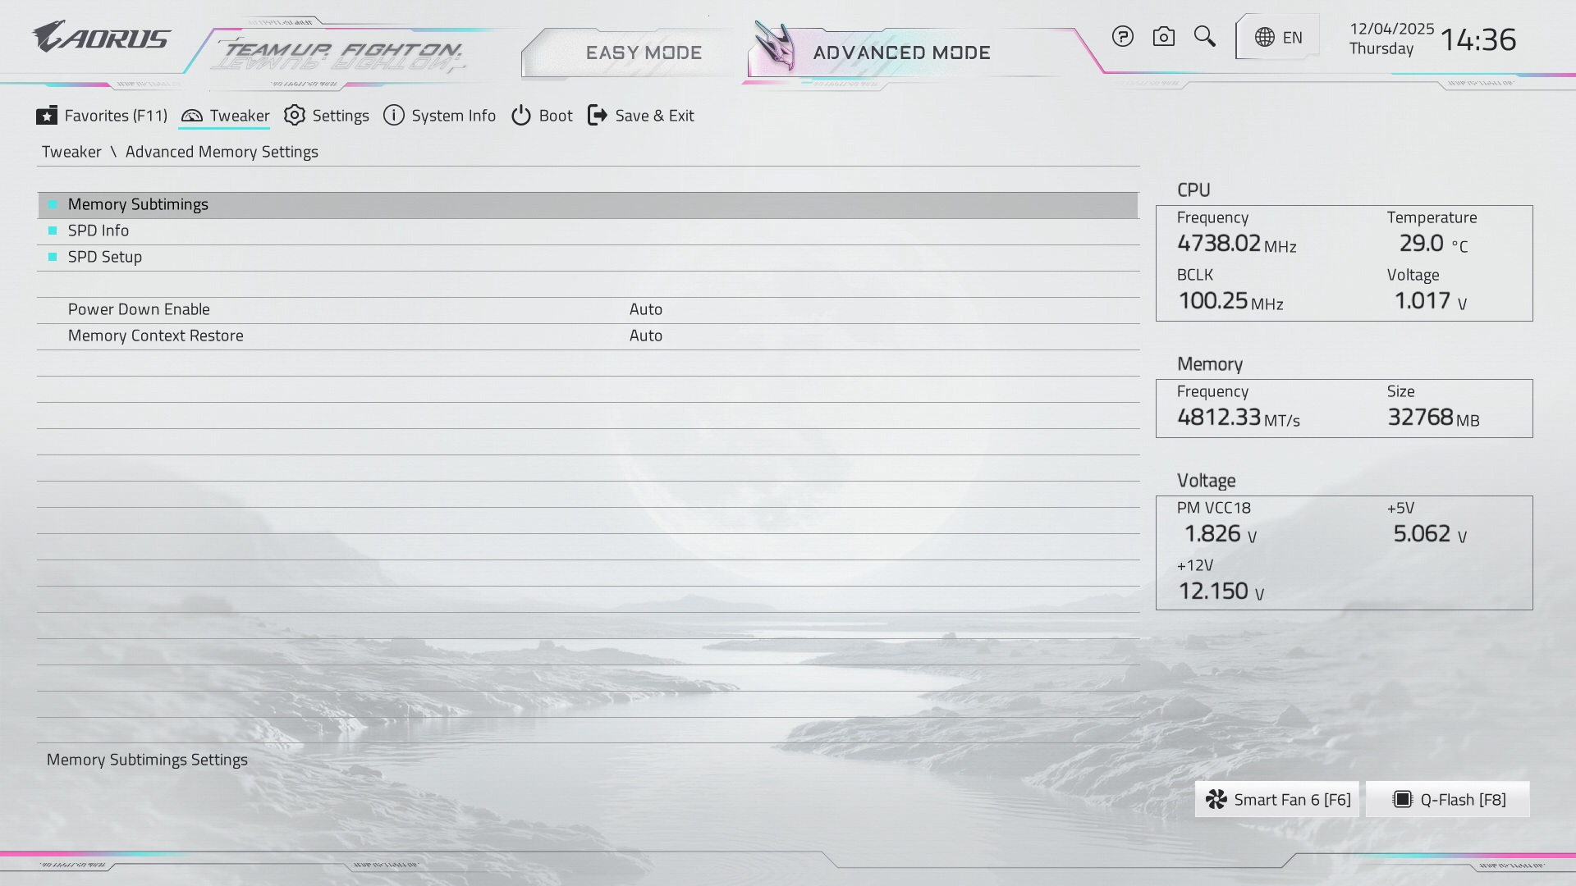Open the Tweaker tab

tap(225, 116)
